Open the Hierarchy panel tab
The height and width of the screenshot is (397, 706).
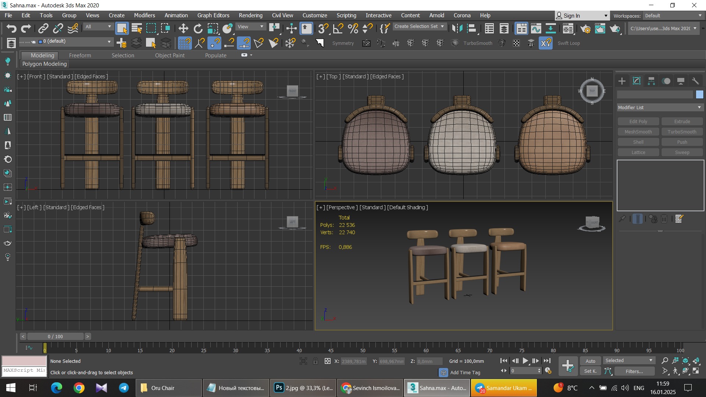651,81
